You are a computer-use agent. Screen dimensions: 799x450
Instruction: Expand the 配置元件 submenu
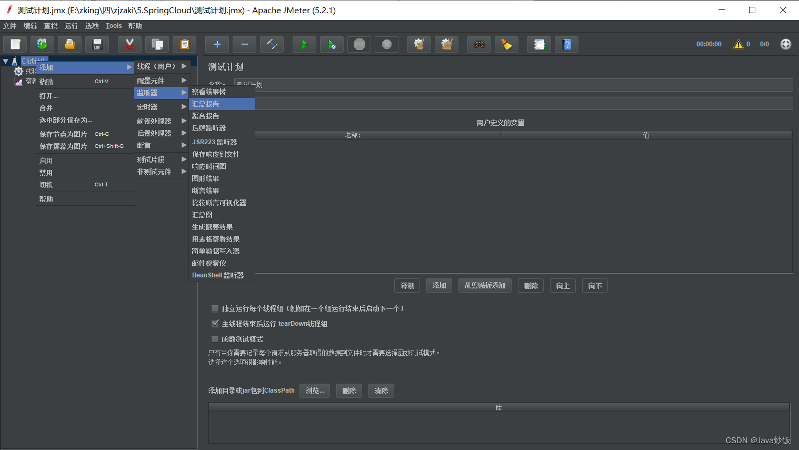point(162,81)
